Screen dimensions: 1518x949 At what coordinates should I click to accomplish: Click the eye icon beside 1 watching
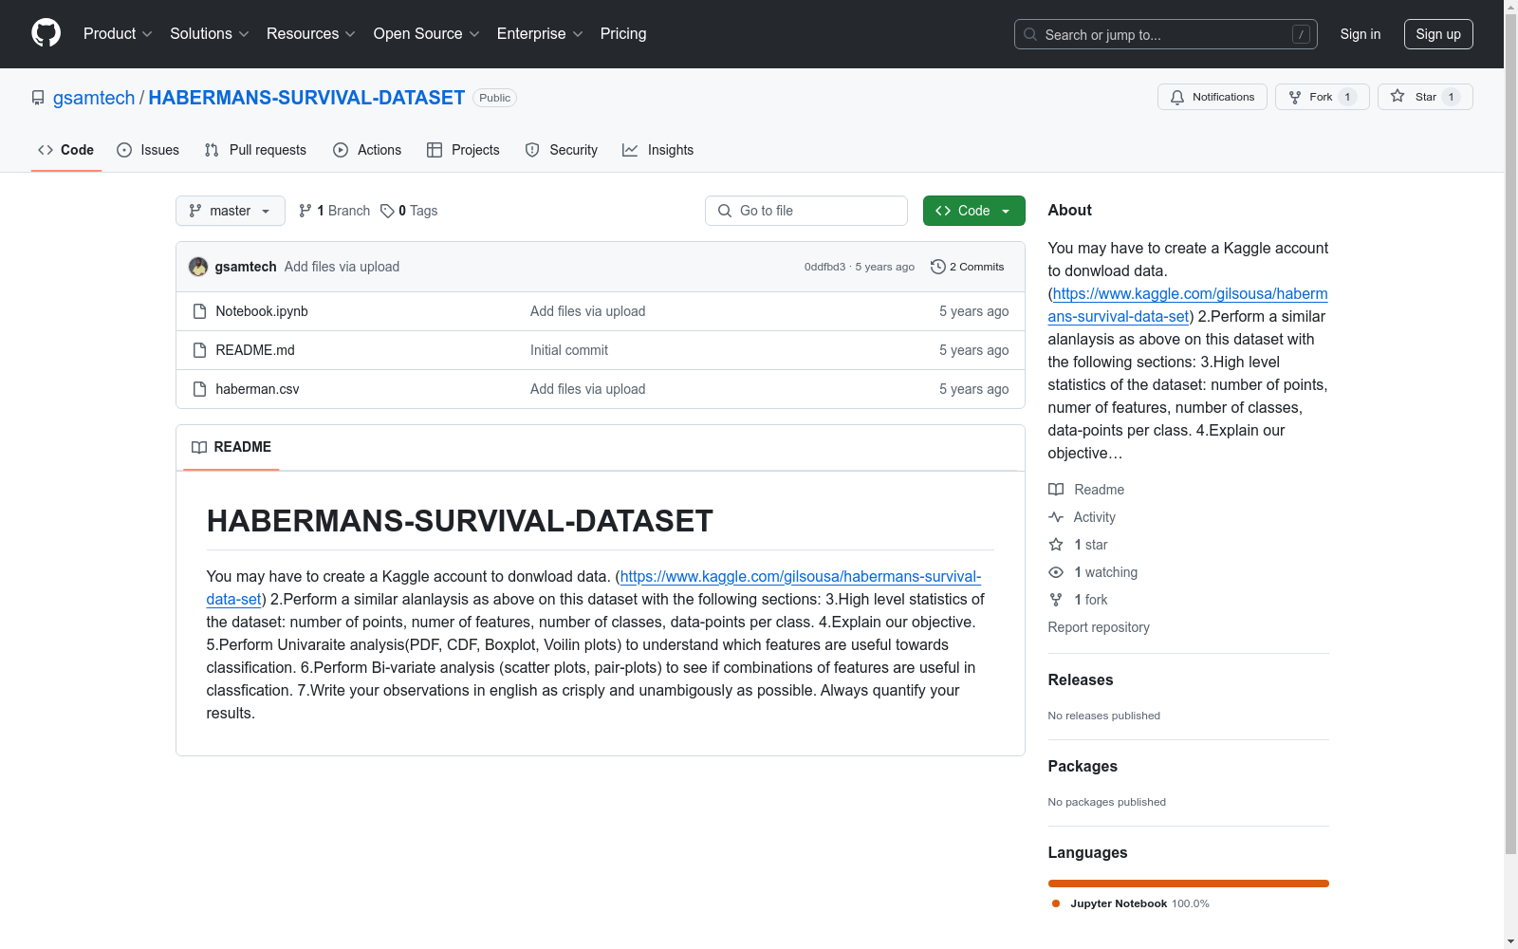tap(1056, 572)
